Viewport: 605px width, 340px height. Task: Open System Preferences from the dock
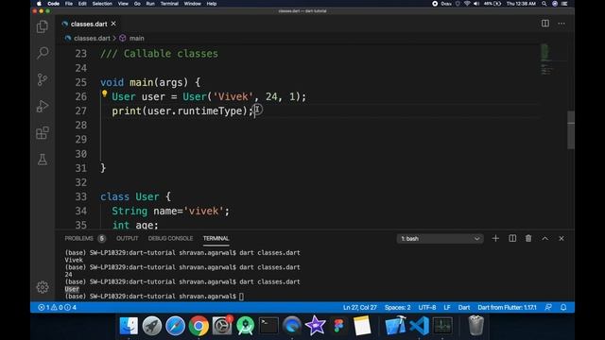(222, 326)
